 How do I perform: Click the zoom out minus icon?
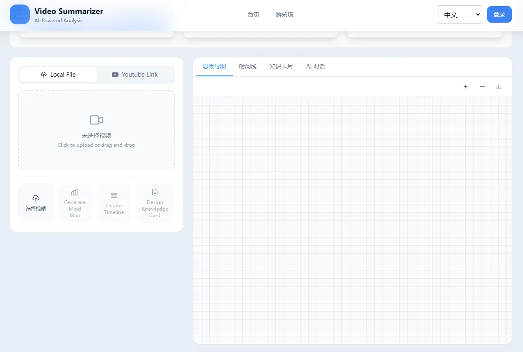[x=482, y=87]
